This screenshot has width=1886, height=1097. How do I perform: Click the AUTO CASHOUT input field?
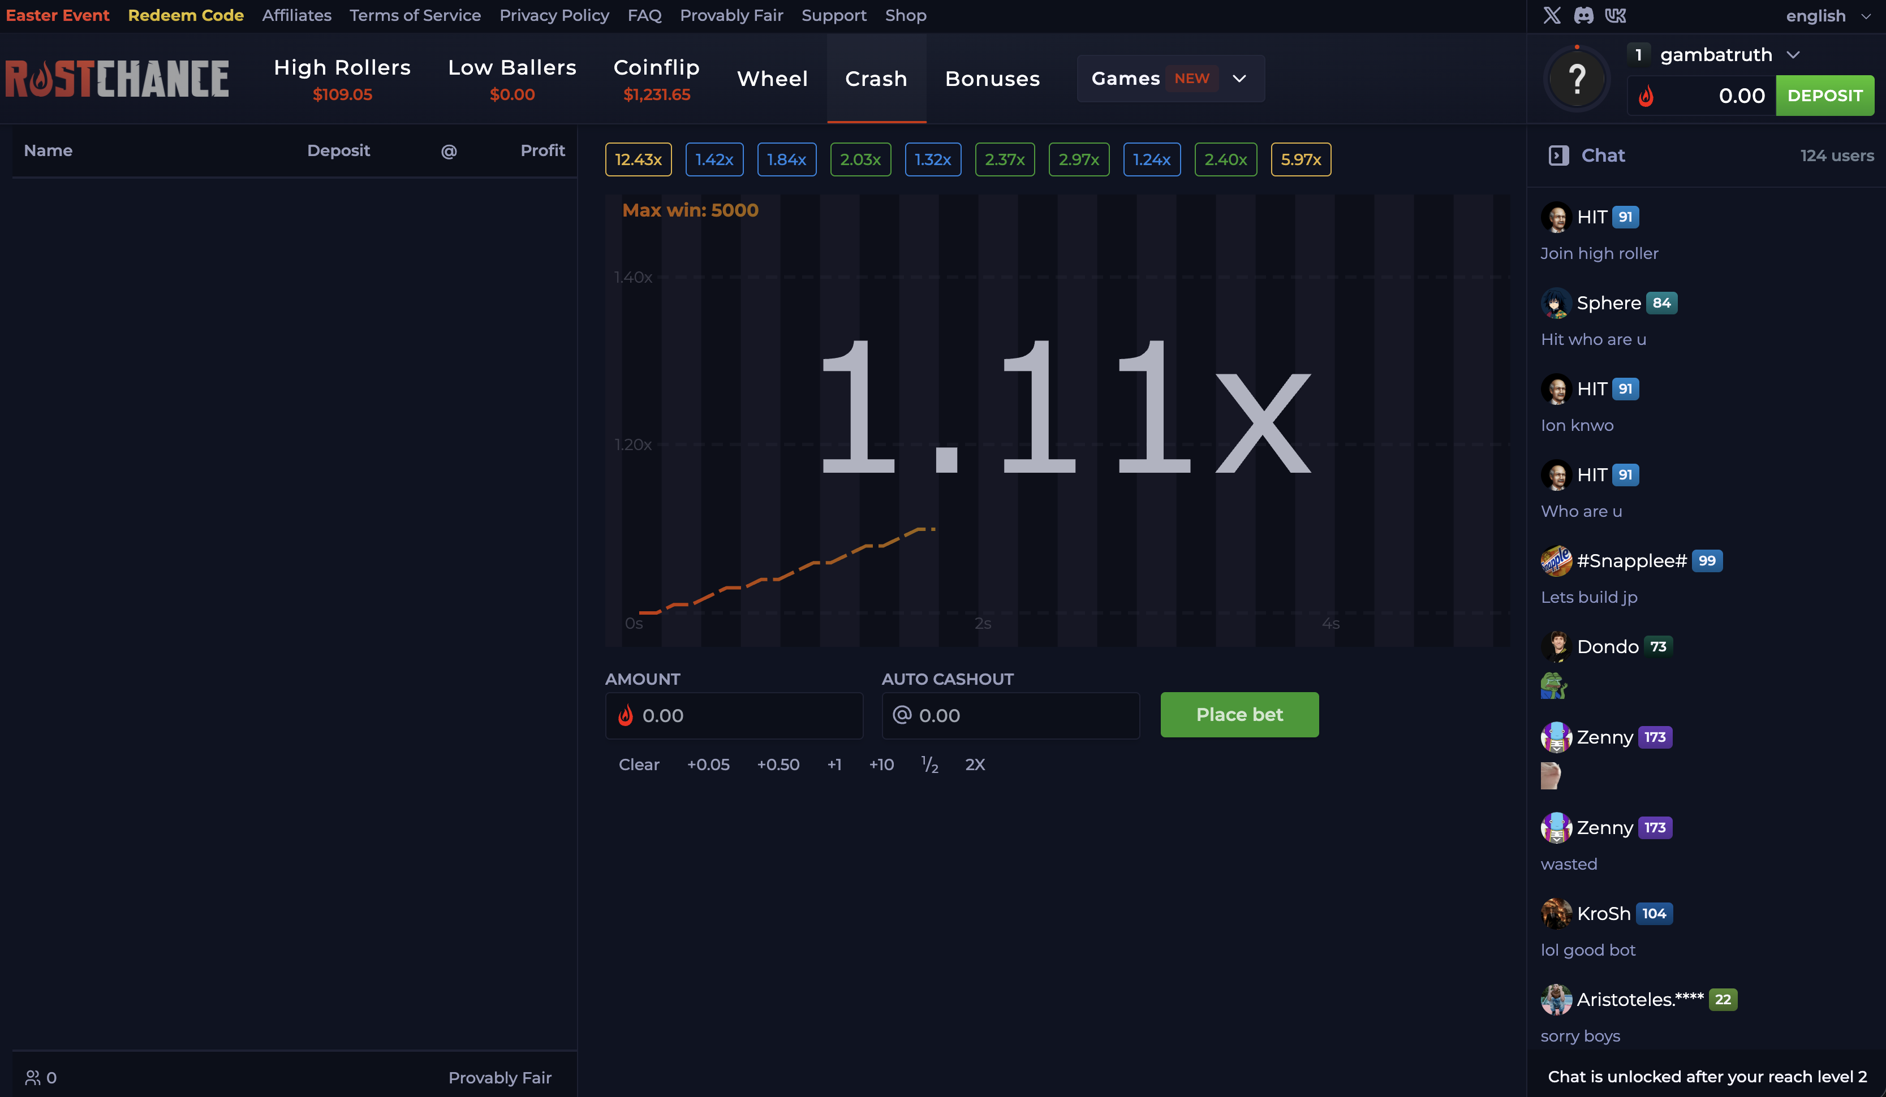pos(1010,715)
